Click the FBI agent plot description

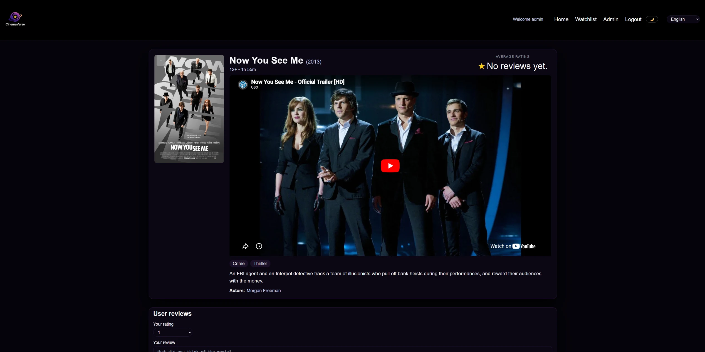coord(385,277)
